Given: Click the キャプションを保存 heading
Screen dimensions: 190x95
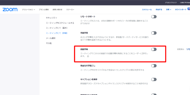Looking at the screenshot, I should click(89, 80).
